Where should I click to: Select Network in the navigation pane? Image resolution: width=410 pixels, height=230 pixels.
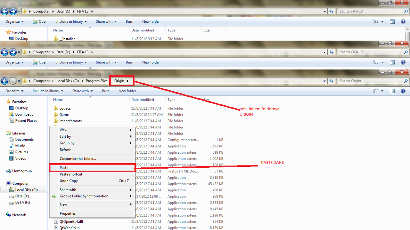pyautogui.click(x=19, y=215)
